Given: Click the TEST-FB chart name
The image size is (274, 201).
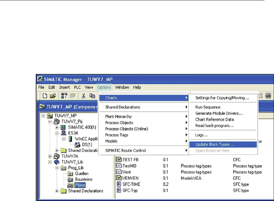Looking at the screenshot, I should click(x=131, y=160).
